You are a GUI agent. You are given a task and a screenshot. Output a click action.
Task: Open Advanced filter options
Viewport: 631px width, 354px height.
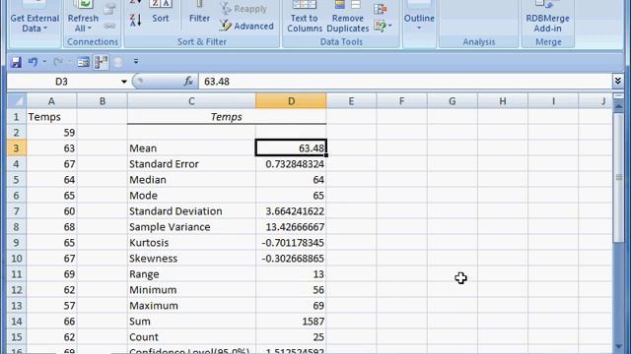[246, 27]
